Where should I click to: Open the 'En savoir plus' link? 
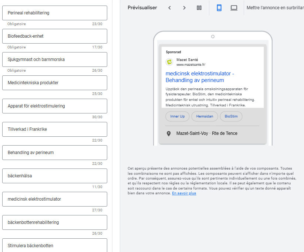pos(184,193)
